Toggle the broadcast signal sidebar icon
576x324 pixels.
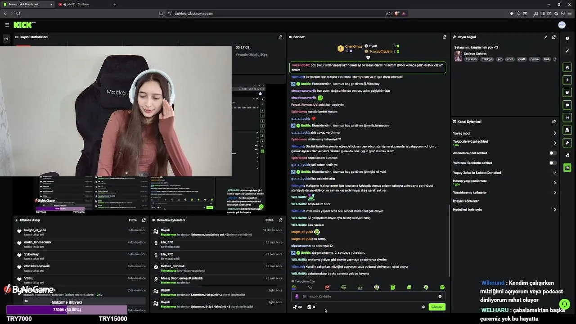pyautogui.click(x=567, y=117)
